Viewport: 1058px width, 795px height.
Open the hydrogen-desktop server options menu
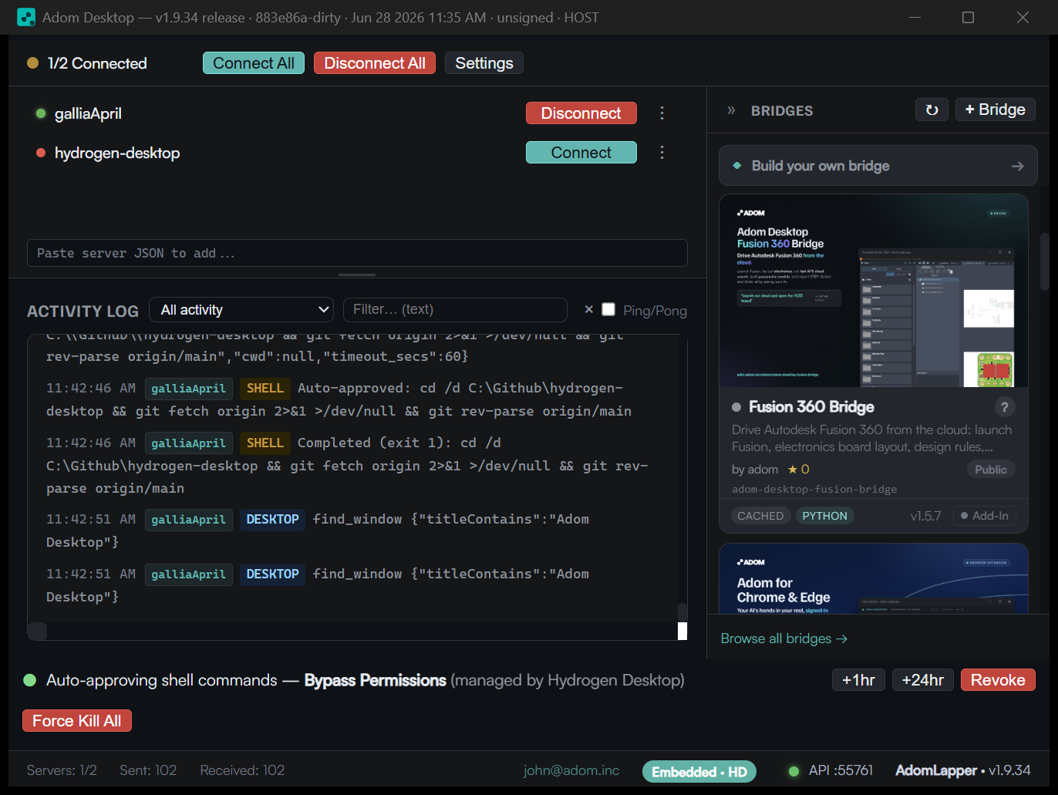[x=662, y=153]
